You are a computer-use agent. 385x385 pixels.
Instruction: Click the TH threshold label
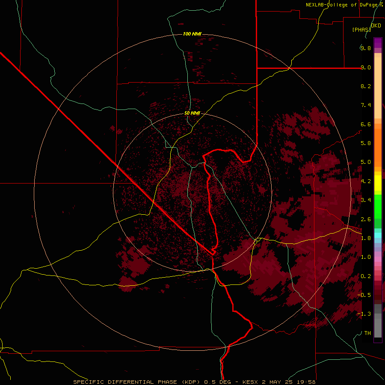point(367,333)
